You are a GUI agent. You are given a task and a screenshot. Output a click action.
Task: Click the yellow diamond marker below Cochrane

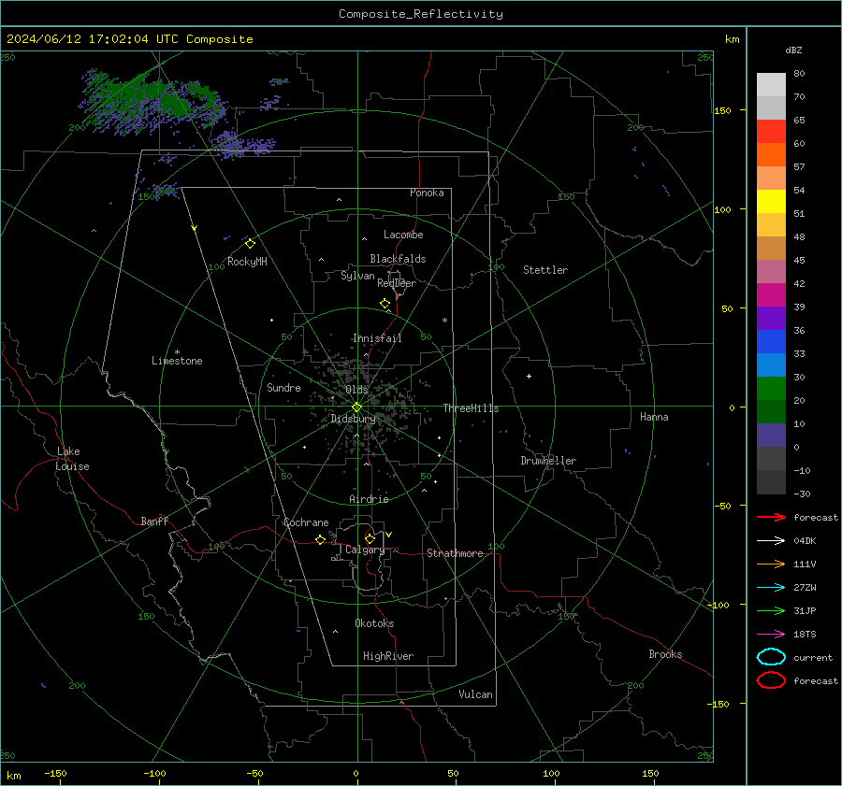320,539
